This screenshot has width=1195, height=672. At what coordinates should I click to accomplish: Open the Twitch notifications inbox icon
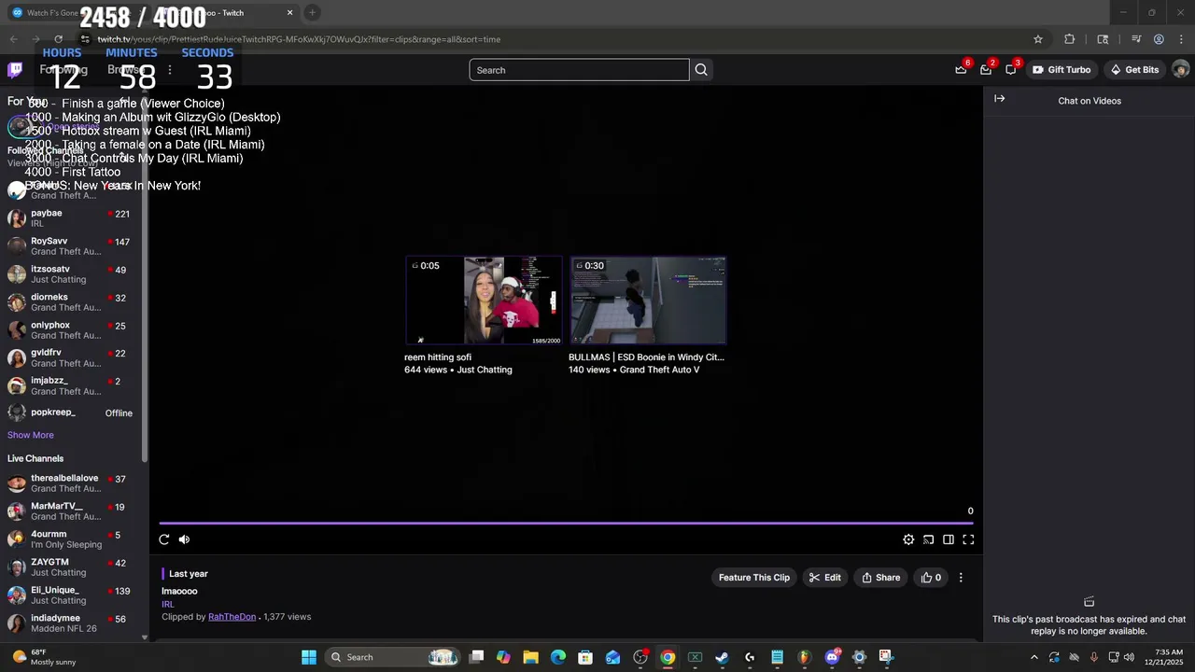(986, 70)
